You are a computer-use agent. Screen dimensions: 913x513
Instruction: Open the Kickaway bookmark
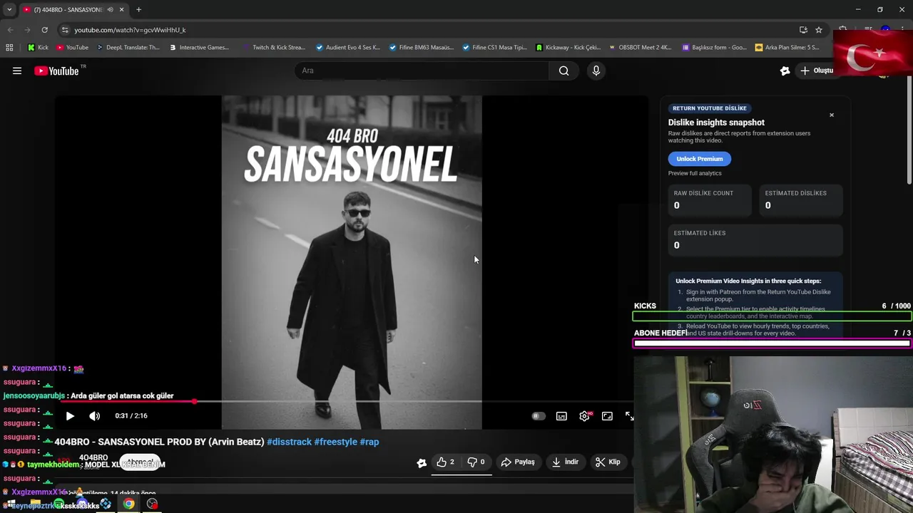click(x=568, y=48)
